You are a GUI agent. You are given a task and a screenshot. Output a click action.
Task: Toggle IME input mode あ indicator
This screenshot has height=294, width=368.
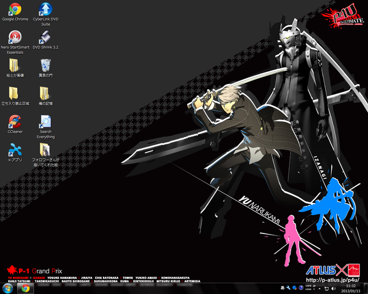[x=282, y=288]
